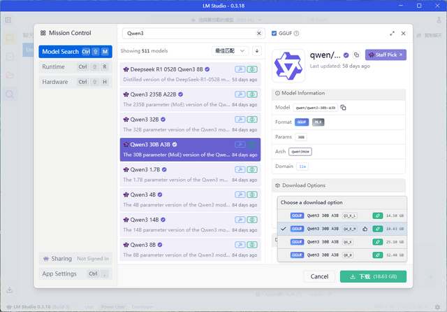
Task: Click the Cancel button
Action: pyautogui.click(x=319, y=276)
